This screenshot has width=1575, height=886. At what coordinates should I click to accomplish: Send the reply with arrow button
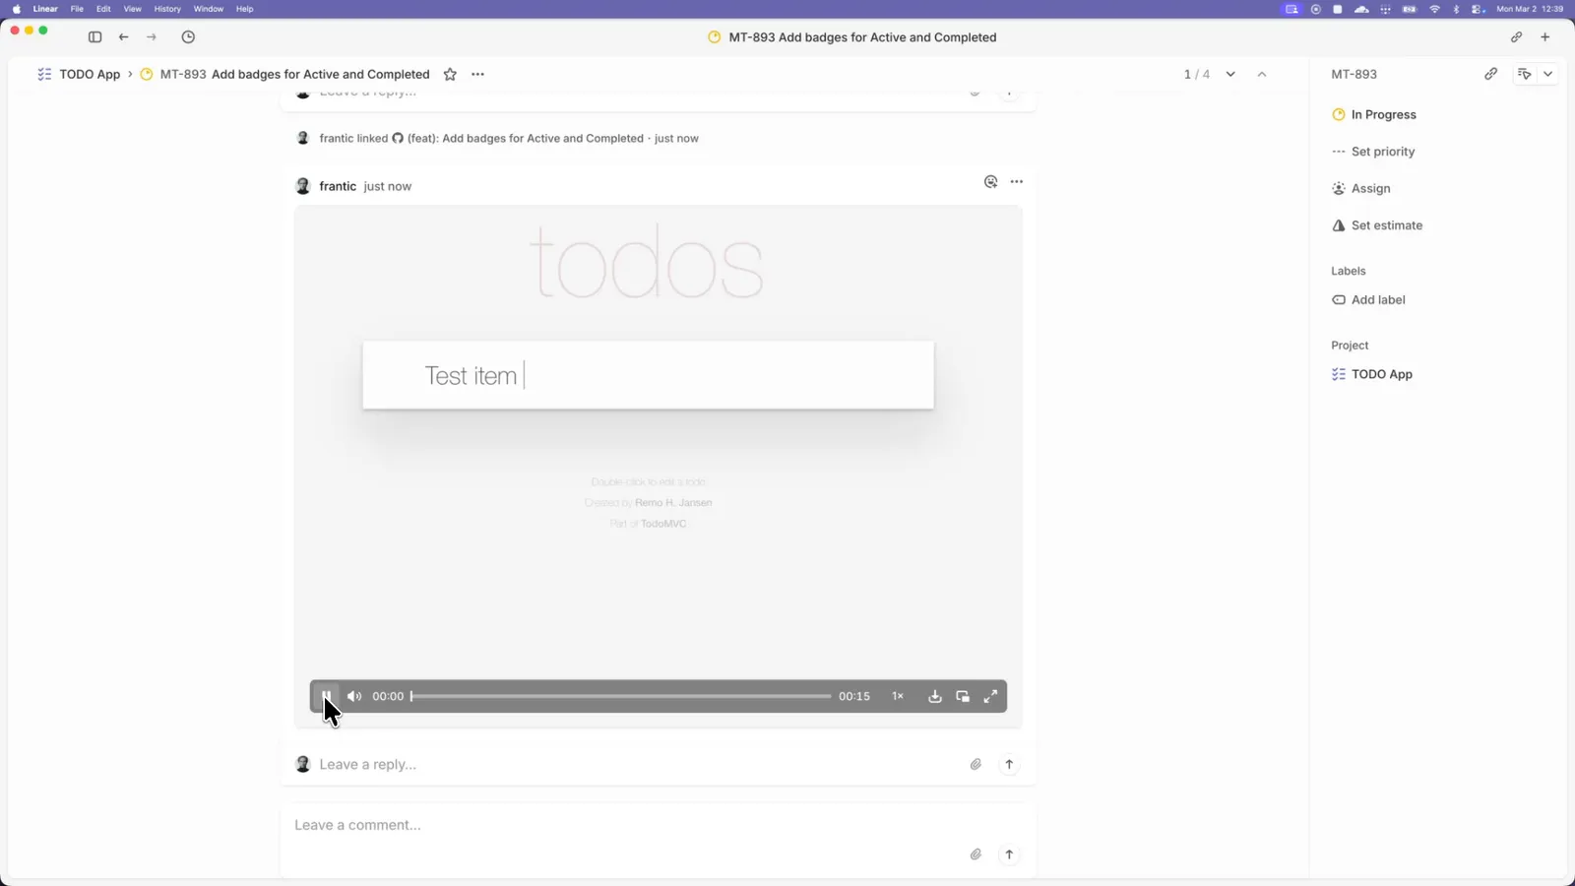click(1009, 764)
